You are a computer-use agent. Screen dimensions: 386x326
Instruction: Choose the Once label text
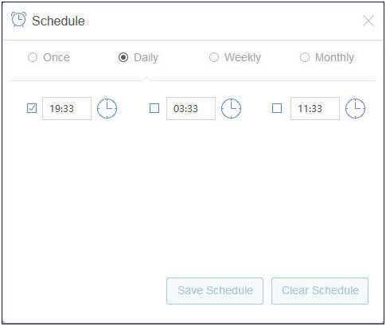[x=57, y=57]
